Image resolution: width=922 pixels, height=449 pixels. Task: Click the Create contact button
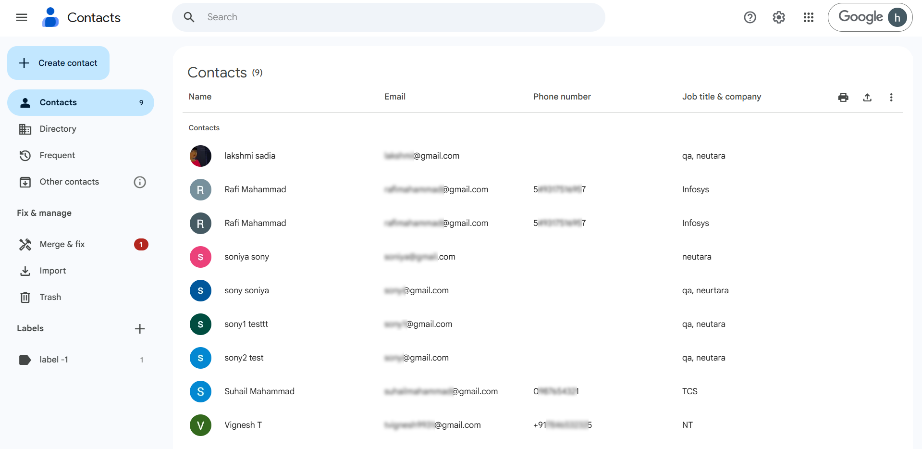point(58,63)
